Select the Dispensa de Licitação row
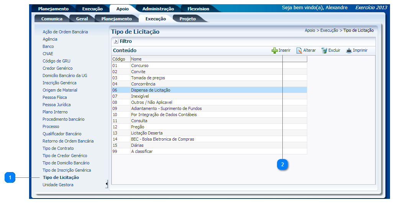395x205 pixels. click(x=151, y=90)
